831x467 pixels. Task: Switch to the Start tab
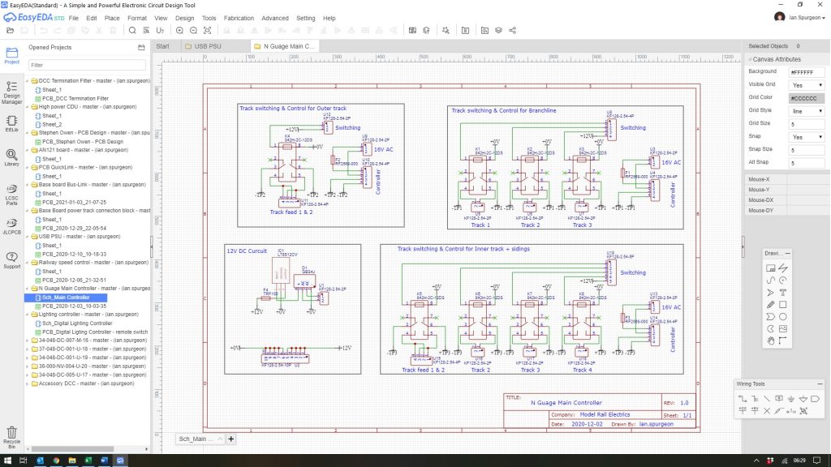click(x=162, y=46)
